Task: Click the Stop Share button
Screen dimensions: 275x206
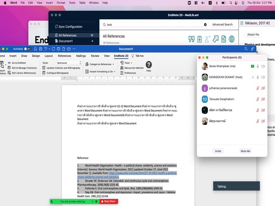Action: click(109, 202)
